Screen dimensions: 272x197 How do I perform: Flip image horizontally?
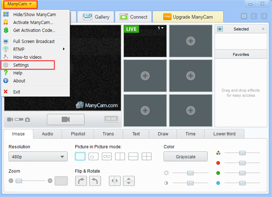pos(115,181)
